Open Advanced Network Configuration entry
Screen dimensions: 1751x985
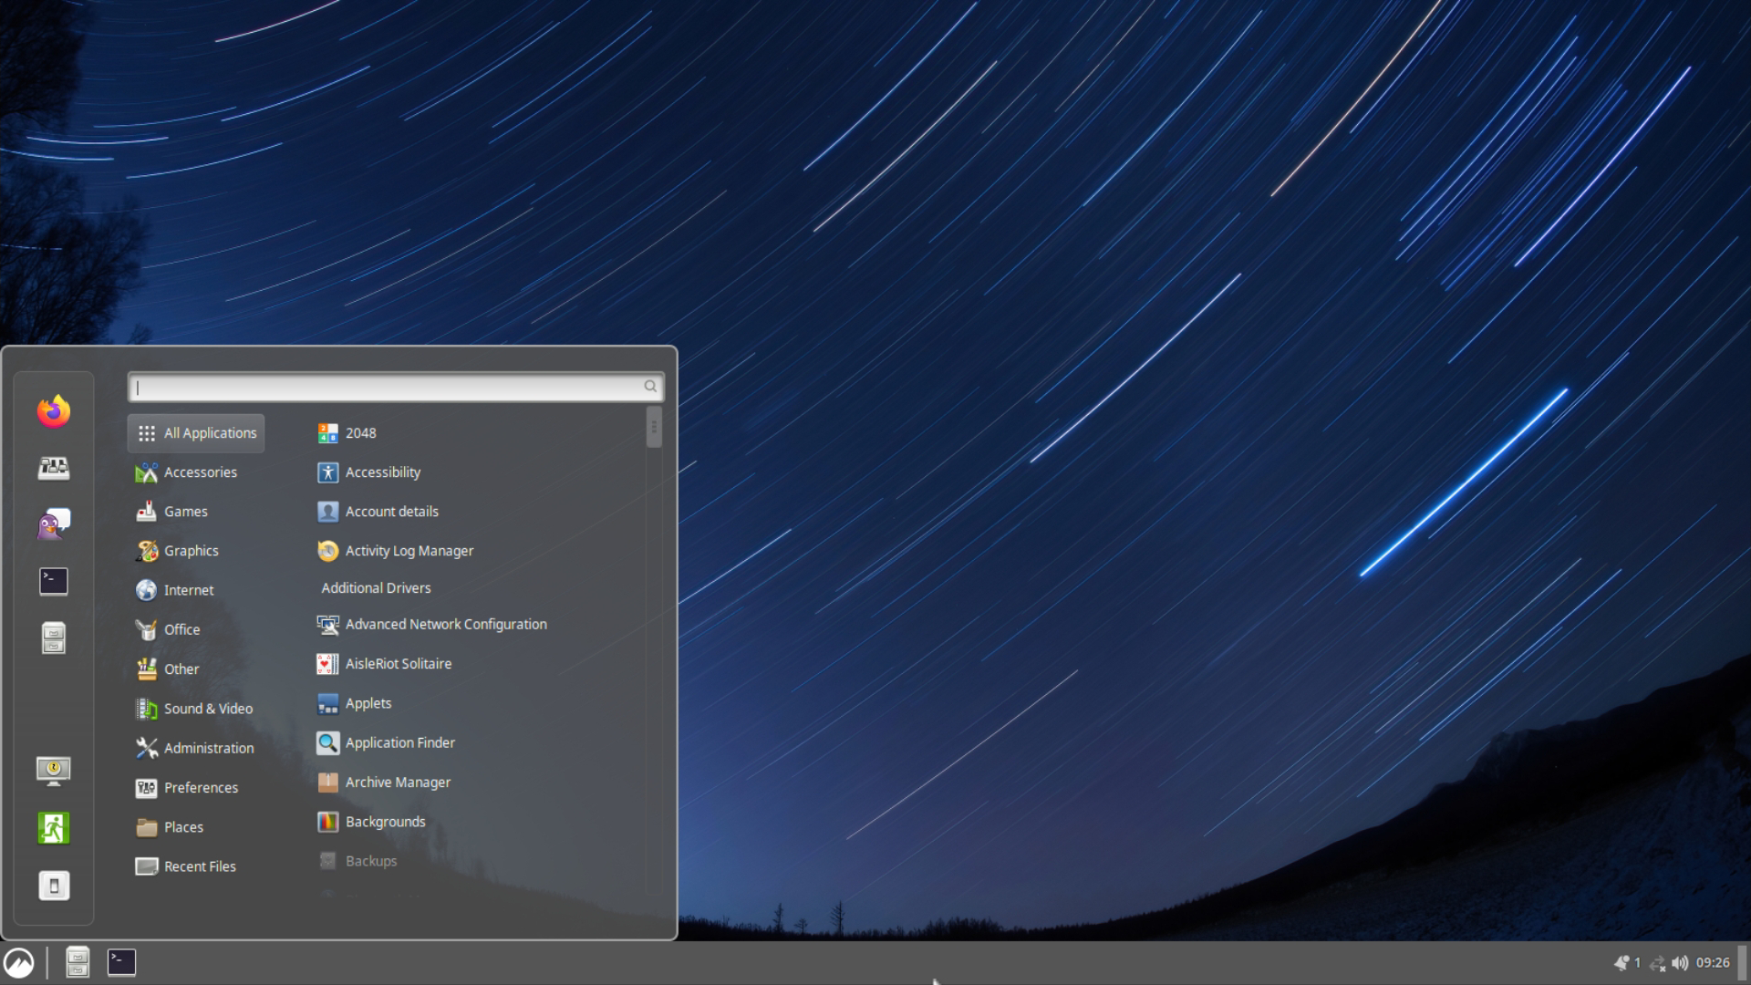[x=445, y=625]
